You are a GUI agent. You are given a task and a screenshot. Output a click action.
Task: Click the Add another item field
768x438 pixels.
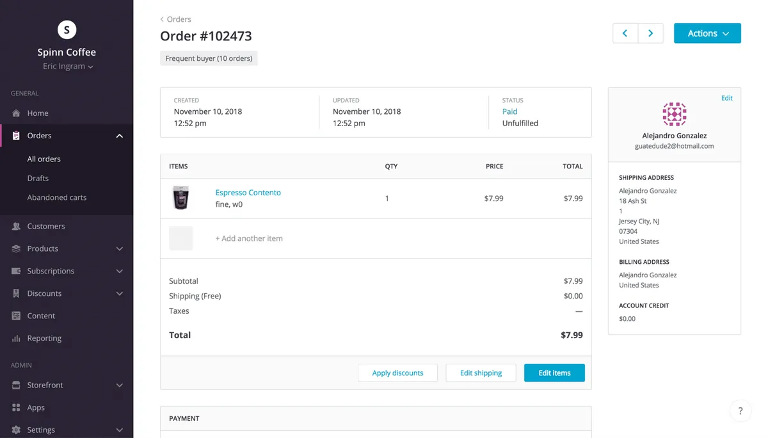coord(249,238)
